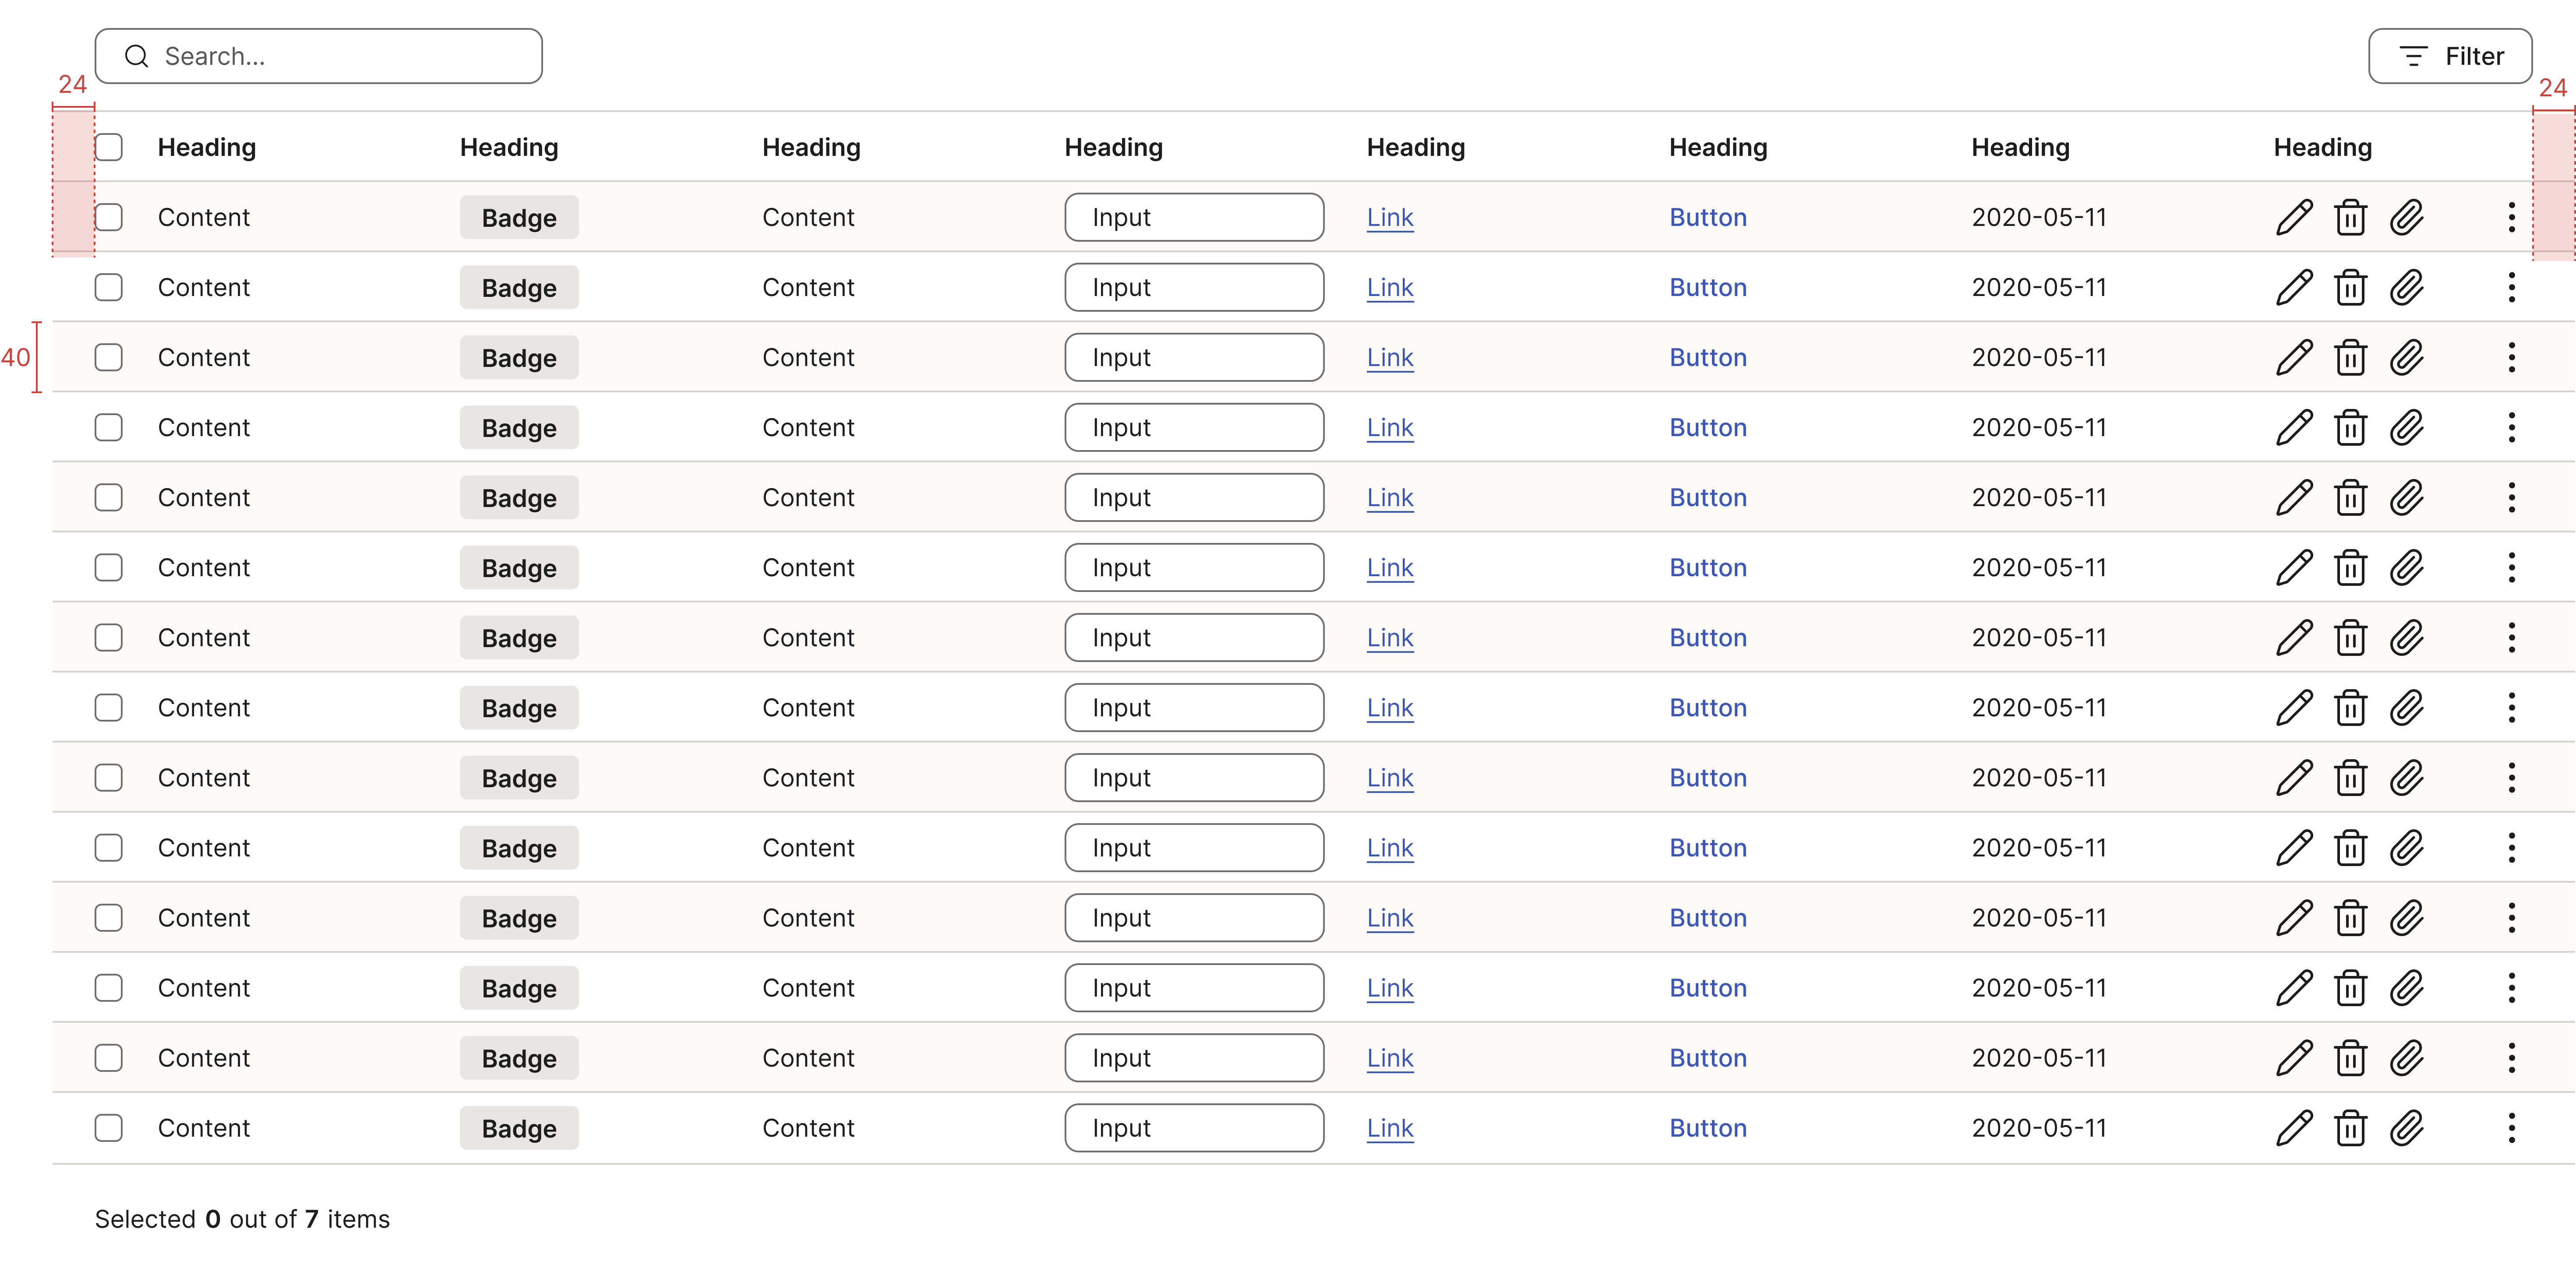
Task: Click the 'Selected 0 out of 7 items' status text
Action: tap(242, 1219)
